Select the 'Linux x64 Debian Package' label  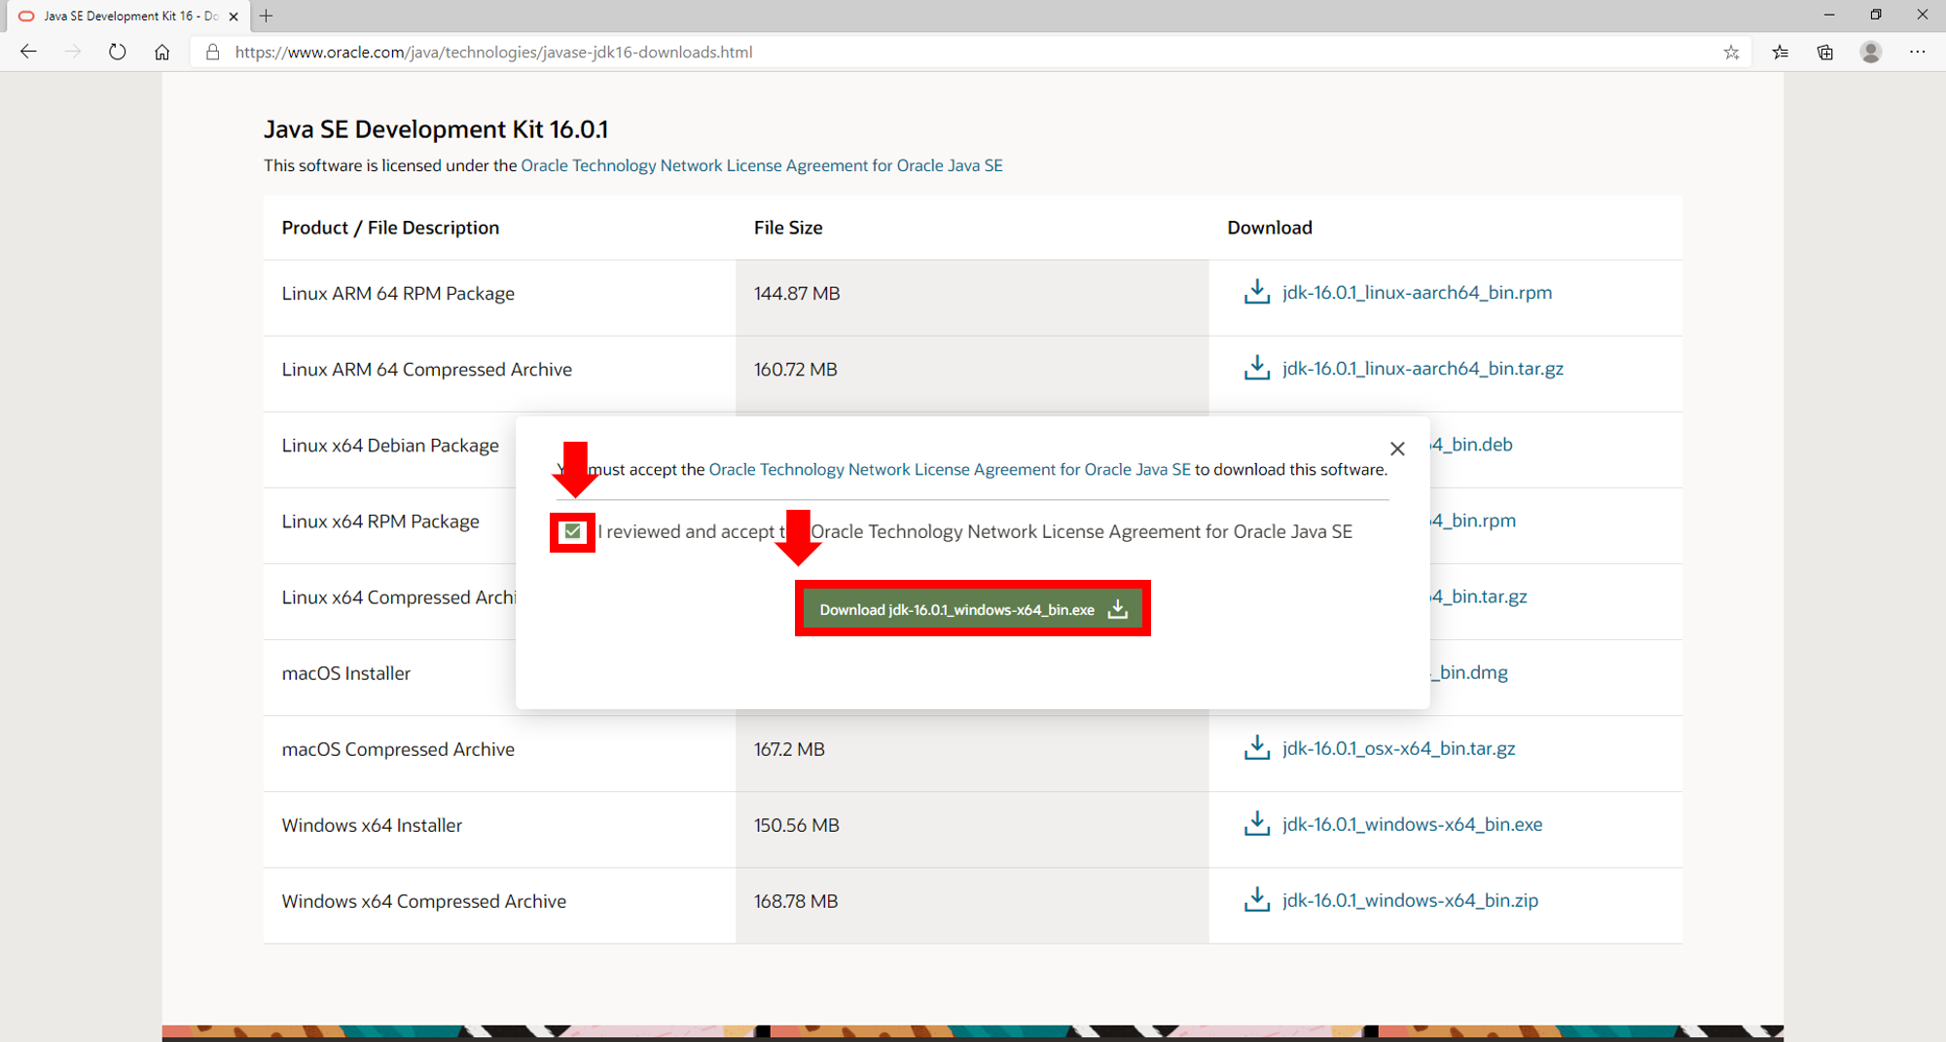[x=390, y=446]
